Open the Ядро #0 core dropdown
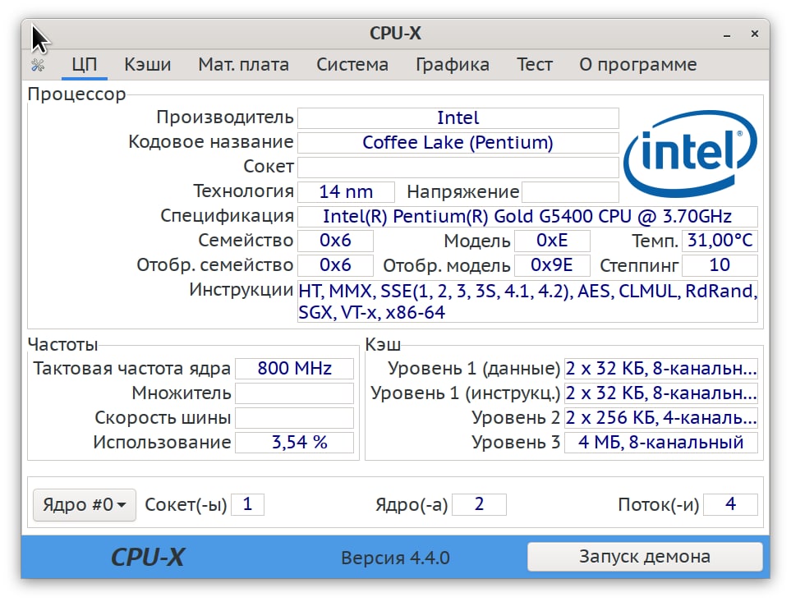Screen dimensions: 791x602 click(84, 504)
